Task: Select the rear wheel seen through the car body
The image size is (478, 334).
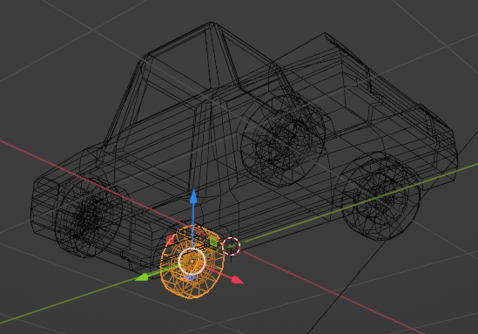Action: [282, 140]
